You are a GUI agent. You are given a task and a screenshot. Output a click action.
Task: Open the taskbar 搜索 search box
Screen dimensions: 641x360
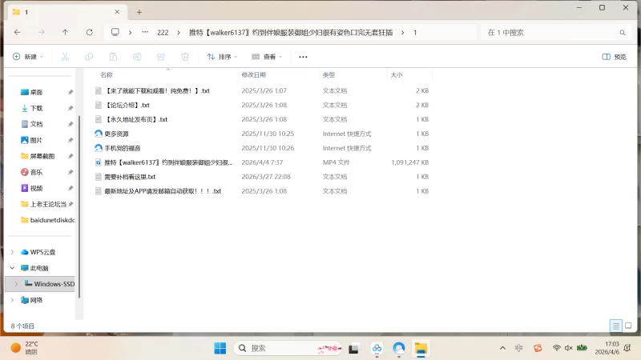(x=288, y=348)
